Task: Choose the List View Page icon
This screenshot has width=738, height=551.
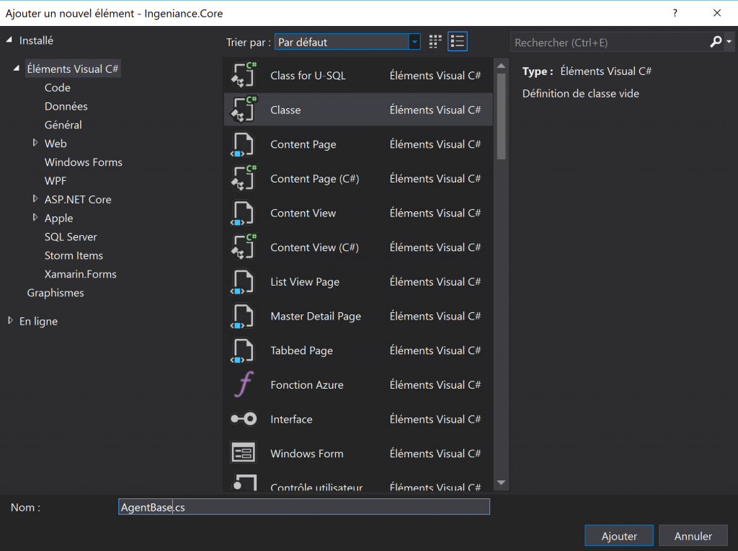Action: pyautogui.click(x=242, y=281)
